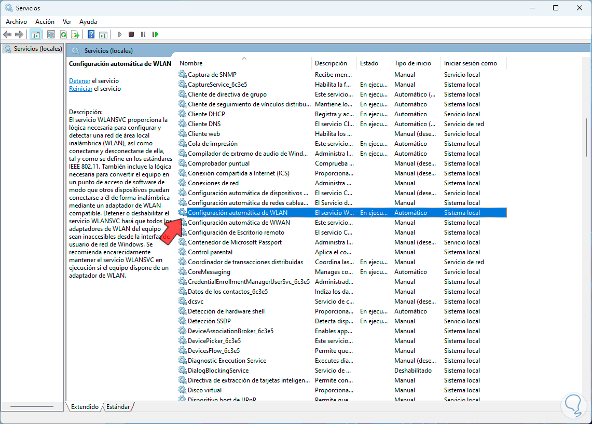Select DeviceAssociationBroker_6c3e5 service
Viewport: 592px width, 424px height.
[x=342, y=331]
